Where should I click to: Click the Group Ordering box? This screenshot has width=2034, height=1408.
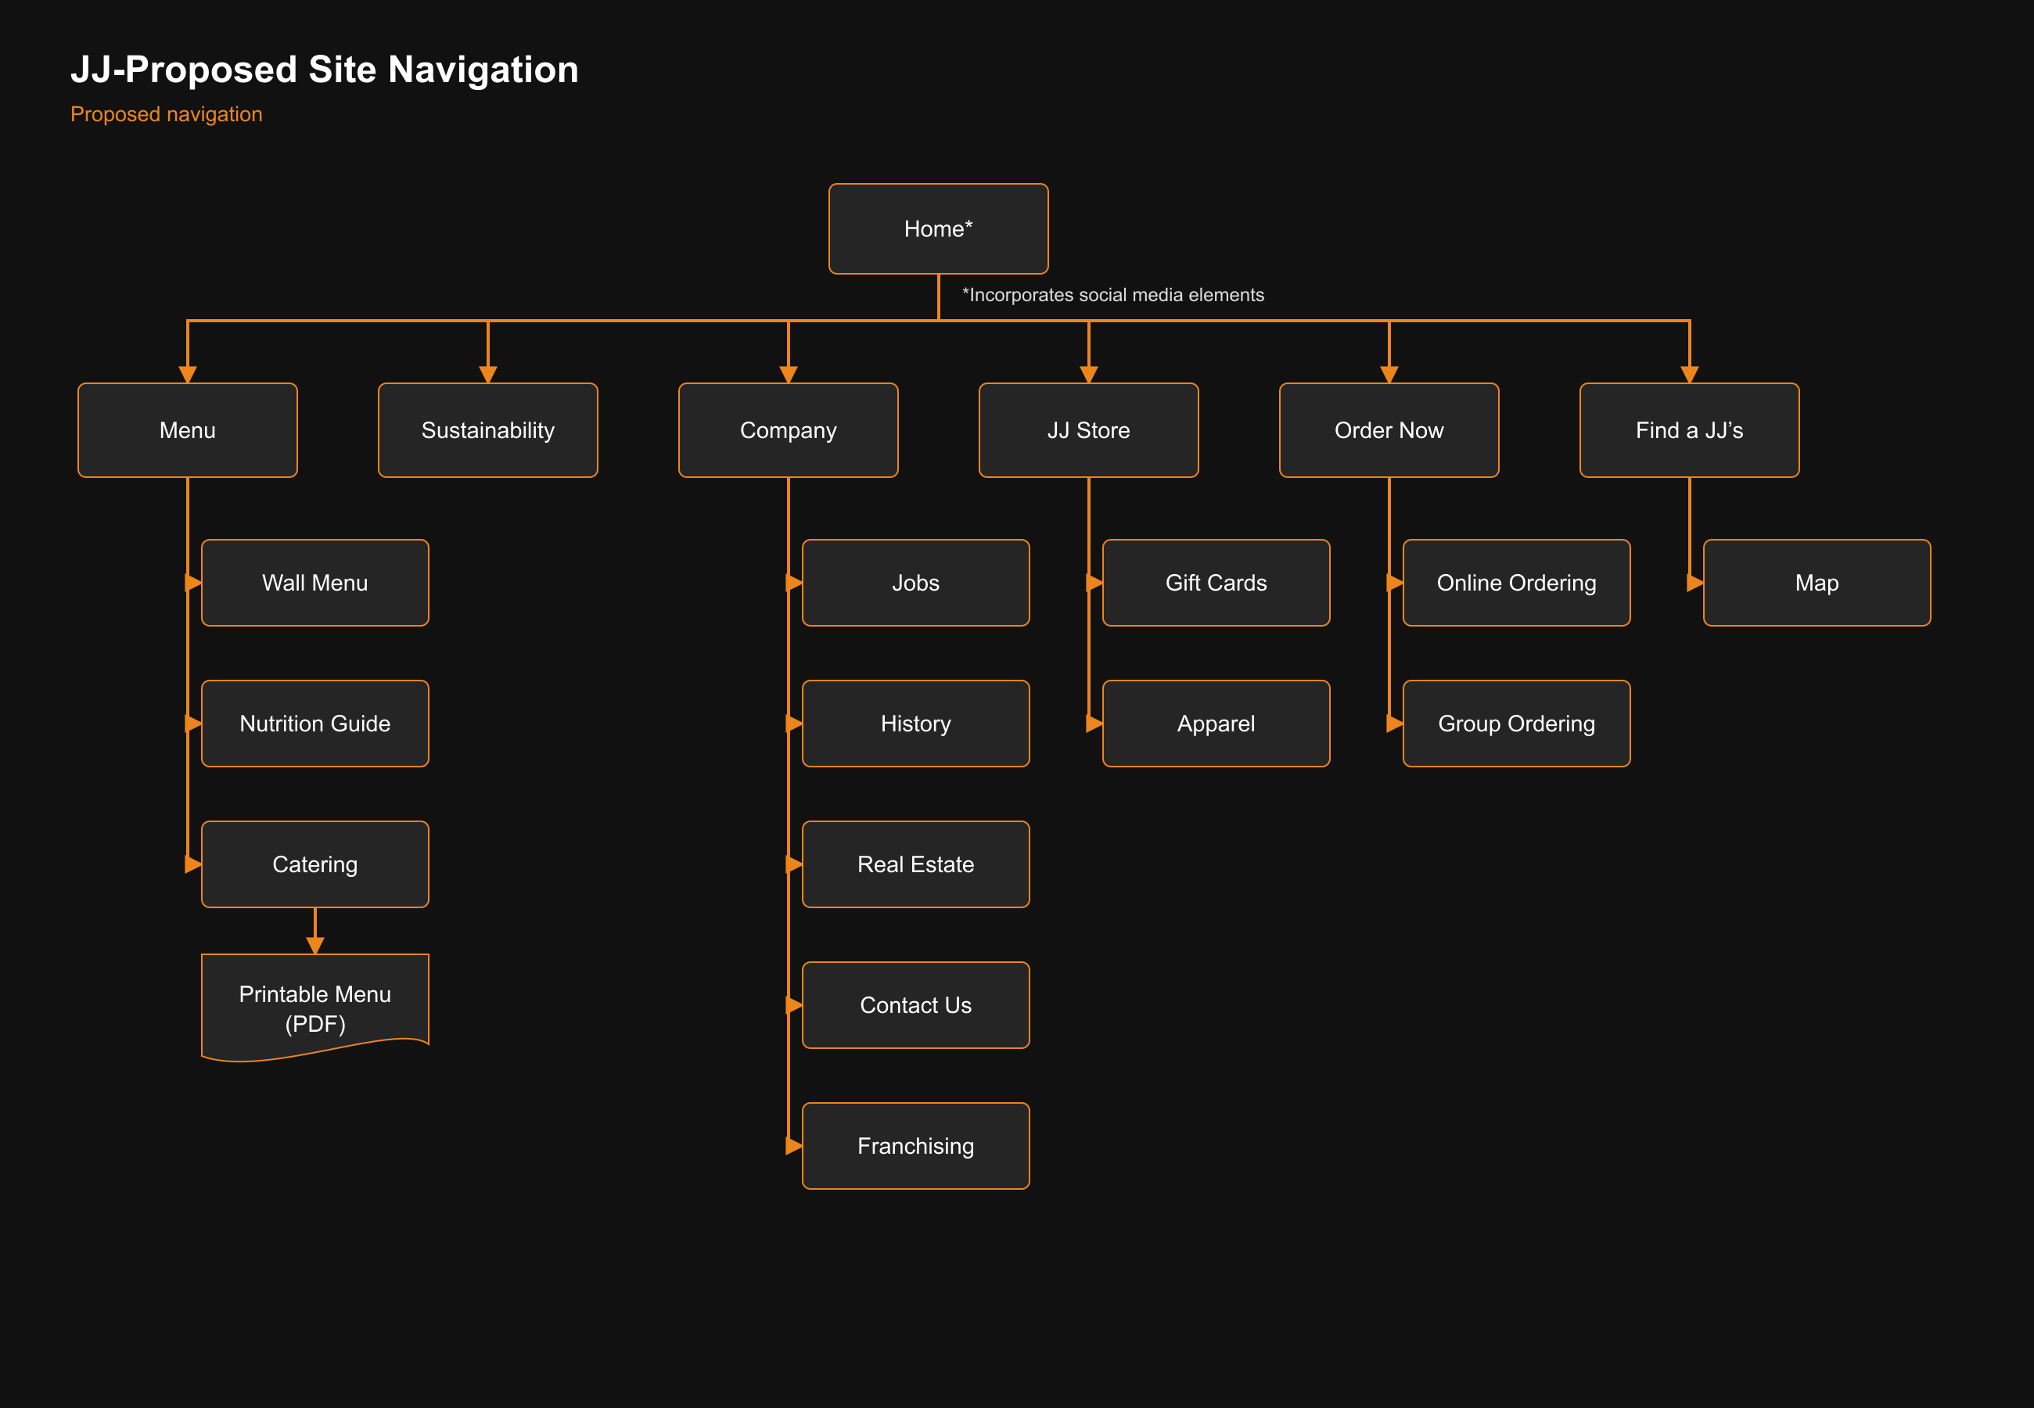pyautogui.click(x=1516, y=724)
